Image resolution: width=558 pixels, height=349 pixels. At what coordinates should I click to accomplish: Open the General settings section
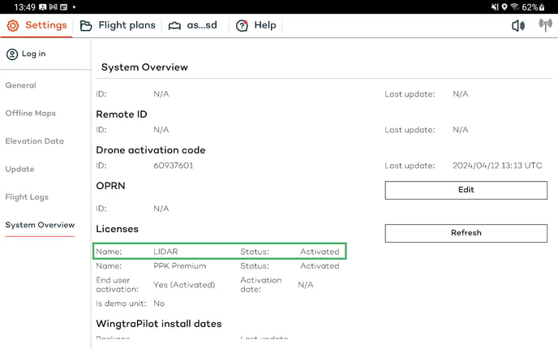coord(20,85)
